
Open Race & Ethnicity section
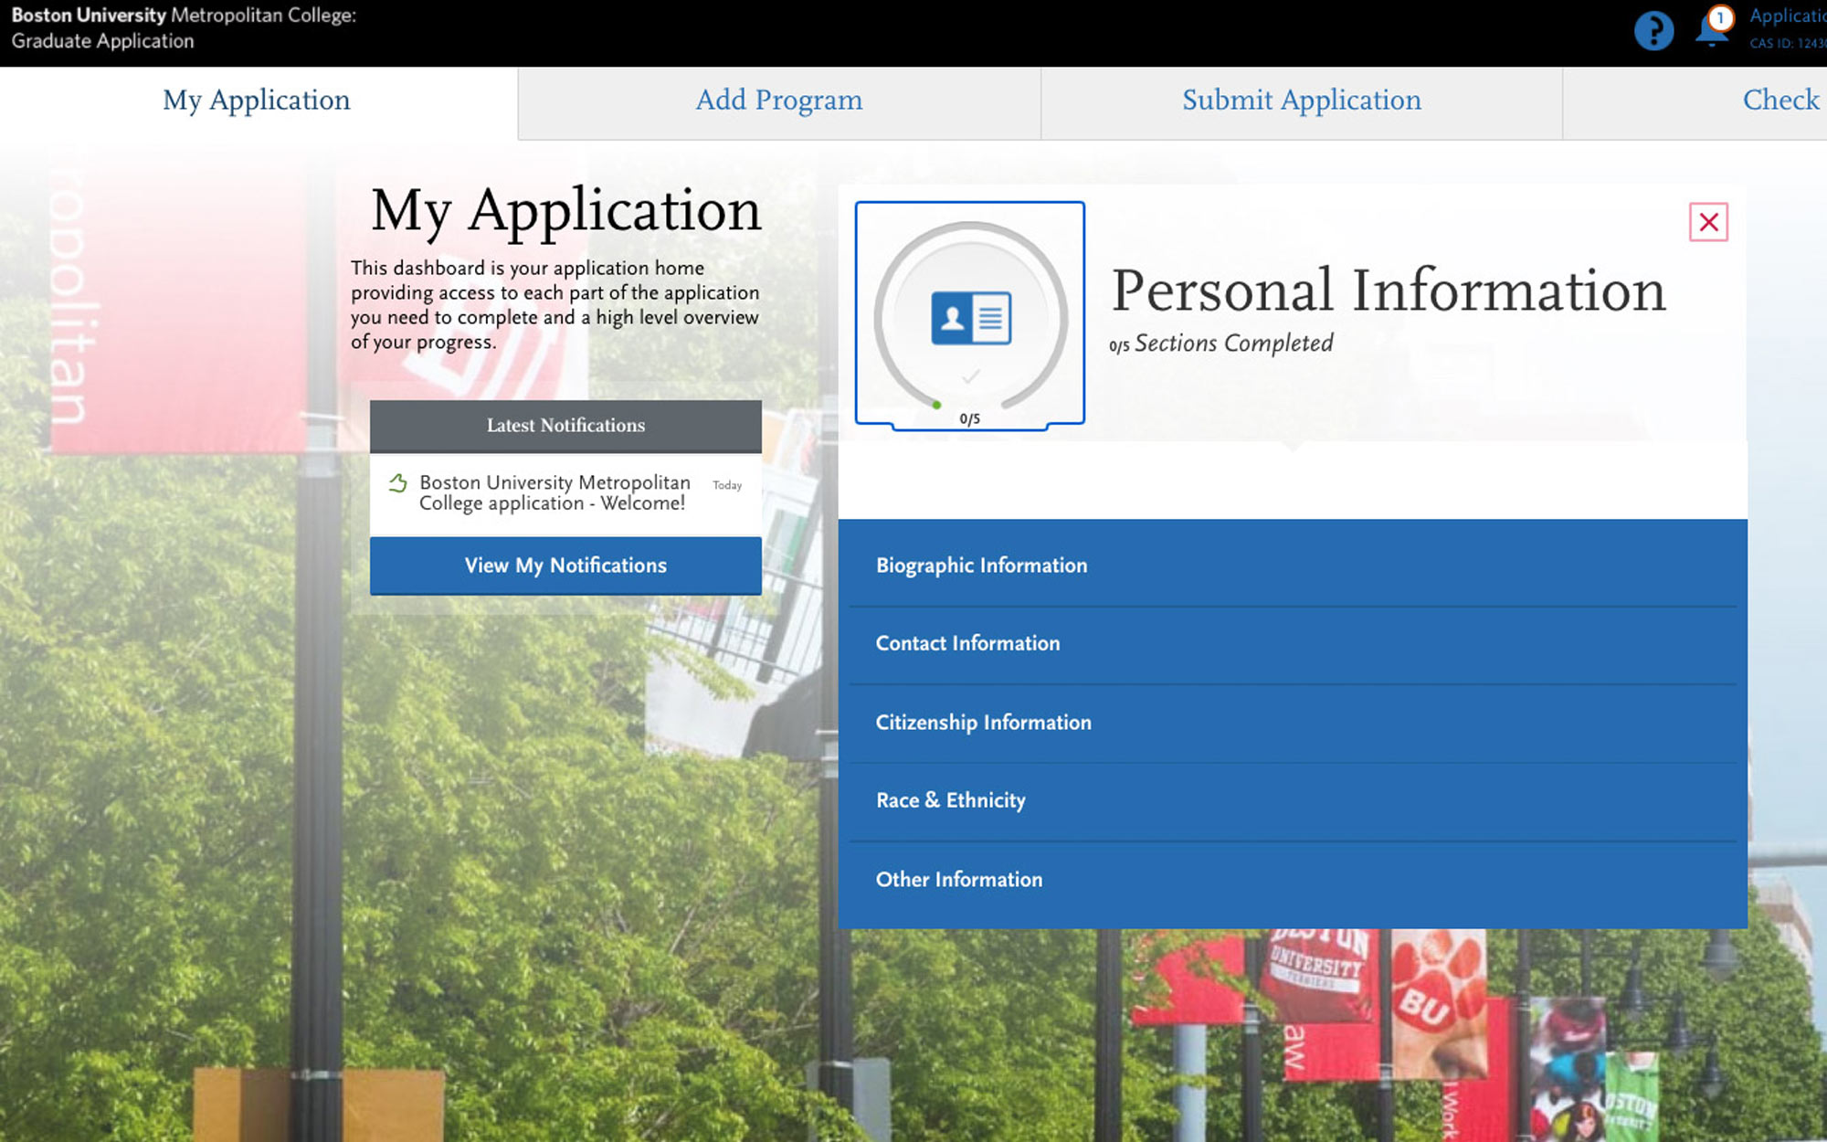(x=1293, y=801)
